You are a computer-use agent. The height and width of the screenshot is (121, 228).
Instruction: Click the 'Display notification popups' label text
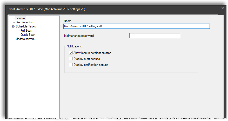[x=91, y=65]
